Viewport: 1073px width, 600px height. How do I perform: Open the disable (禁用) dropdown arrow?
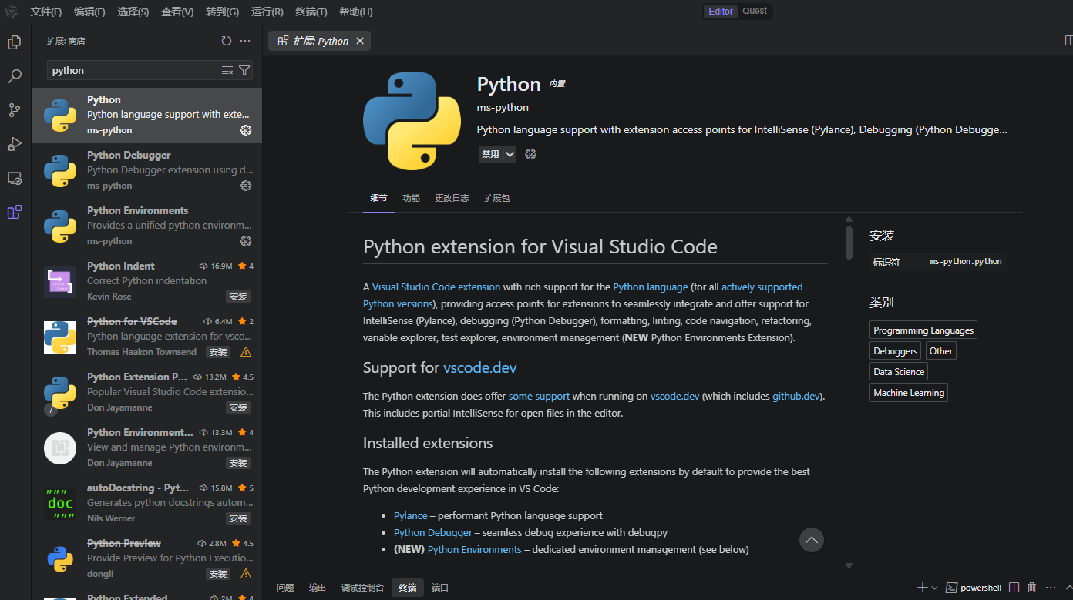pyautogui.click(x=510, y=154)
